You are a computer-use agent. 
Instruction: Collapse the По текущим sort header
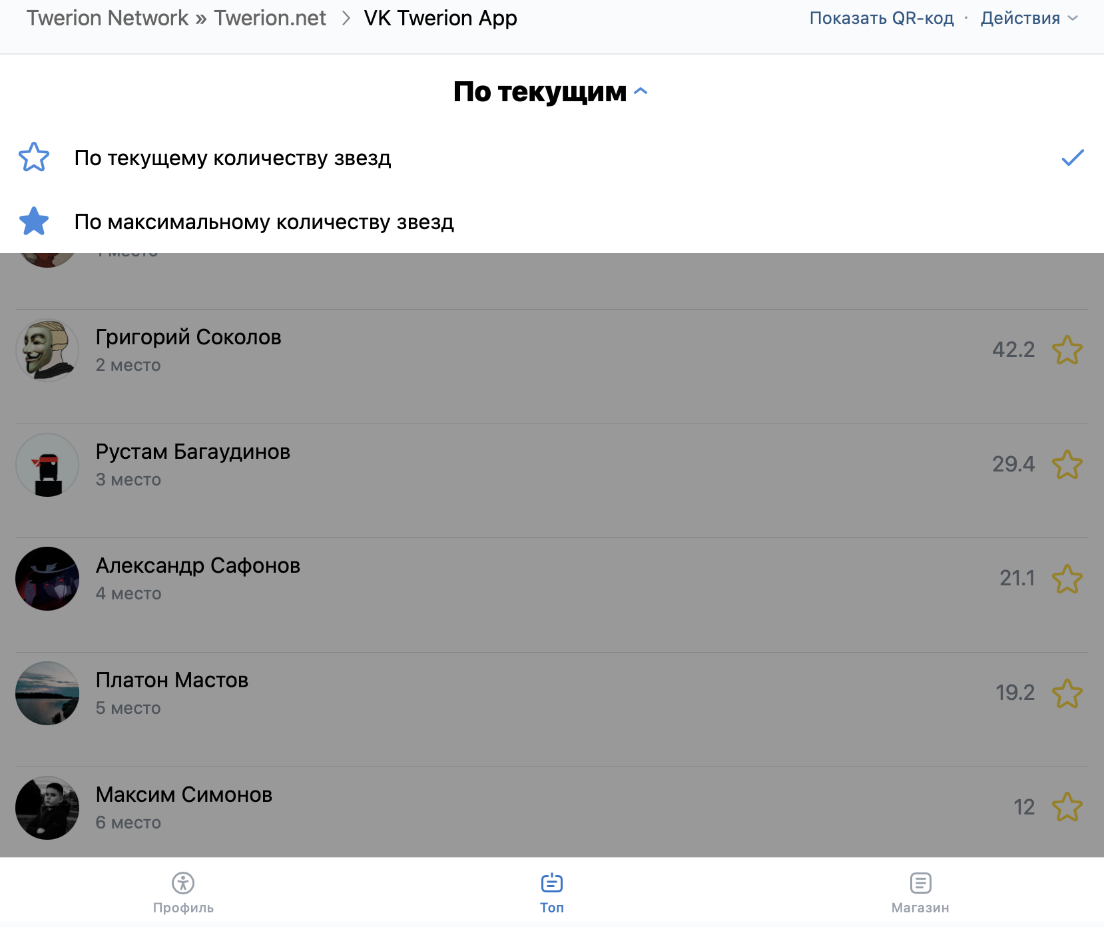coord(551,92)
